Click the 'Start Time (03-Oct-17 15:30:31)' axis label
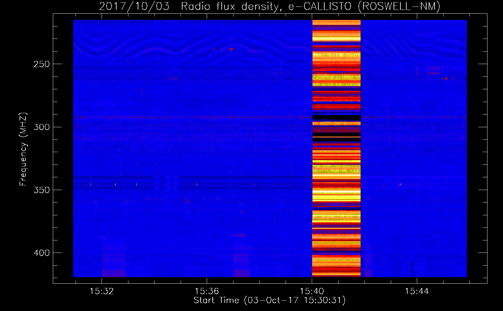The width and height of the screenshot is (503, 311). (270, 300)
